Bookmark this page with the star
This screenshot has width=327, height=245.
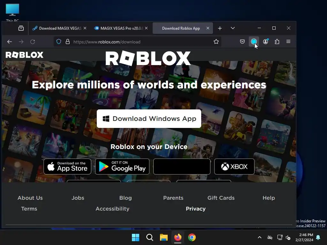point(216,42)
